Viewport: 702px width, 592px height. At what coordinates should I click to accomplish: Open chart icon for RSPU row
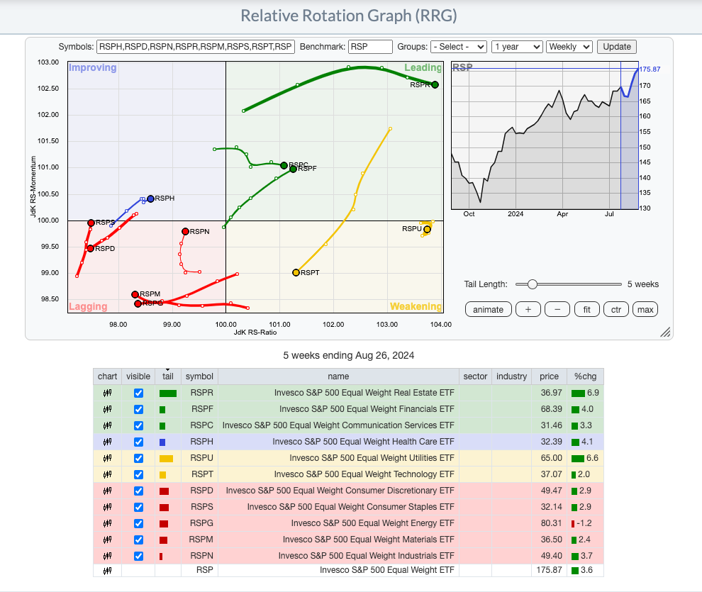(x=108, y=458)
